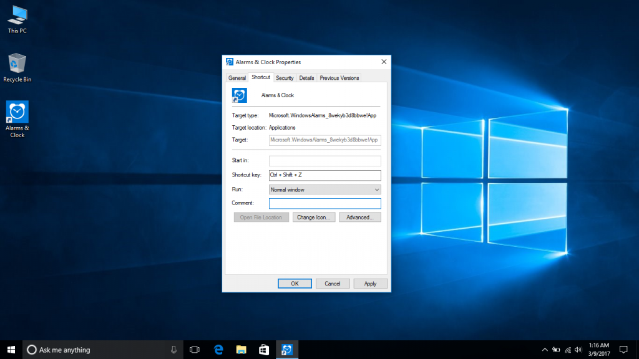Switch to the Details tab
This screenshot has height=359, width=639.
[x=306, y=77]
